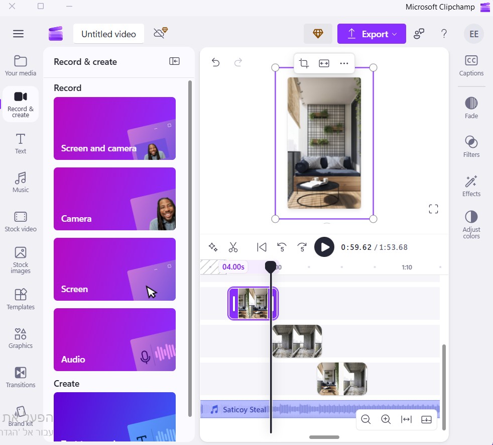Zoom out the timeline
Viewport: 493px width, 445px height.
point(366,419)
